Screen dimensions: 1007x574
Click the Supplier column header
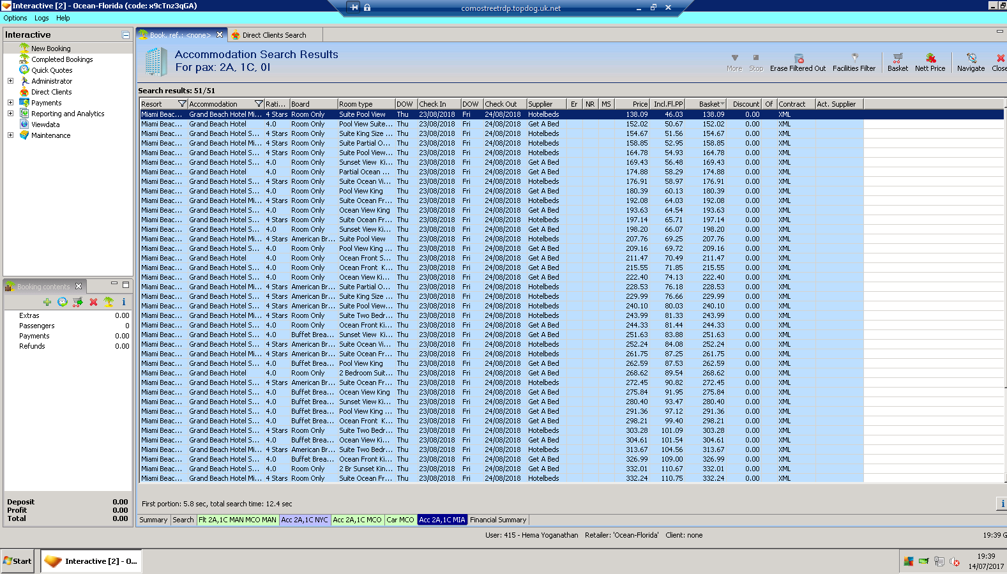point(547,104)
